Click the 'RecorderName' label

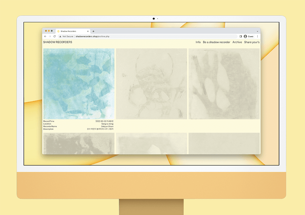(50, 127)
